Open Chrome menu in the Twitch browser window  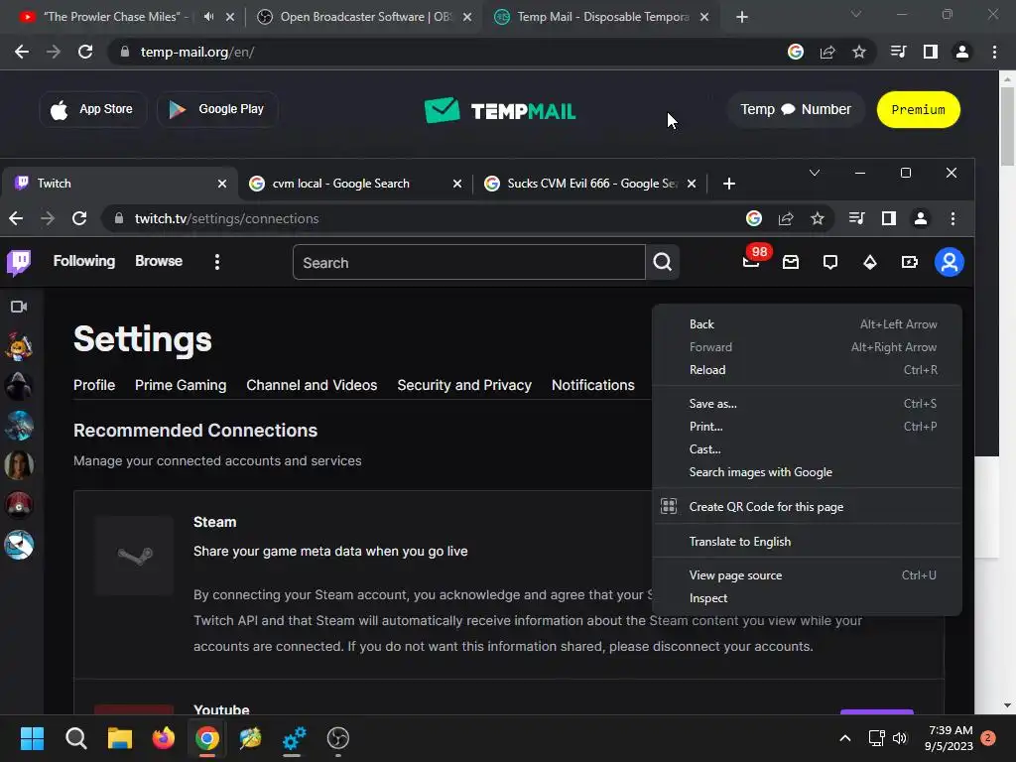[x=952, y=218]
